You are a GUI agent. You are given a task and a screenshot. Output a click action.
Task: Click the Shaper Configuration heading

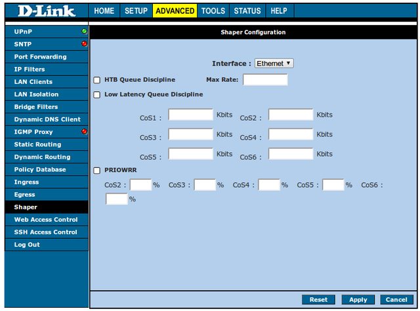point(253,32)
